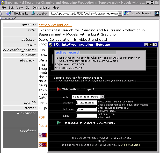
Task: Click the last name input field
Action: pyautogui.click(x=86, y=103)
